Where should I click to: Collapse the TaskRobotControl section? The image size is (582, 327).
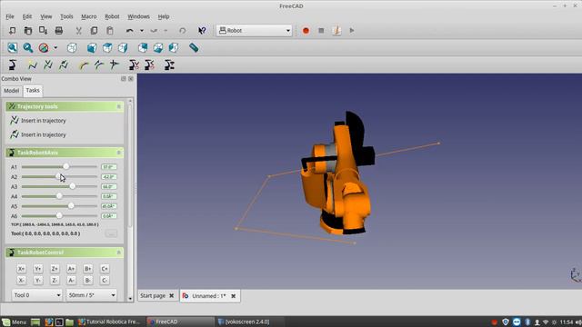click(119, 253)
